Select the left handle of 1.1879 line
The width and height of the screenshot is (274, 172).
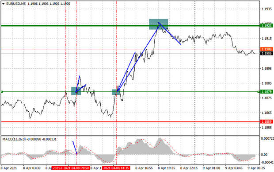click(x=2, y=92)
